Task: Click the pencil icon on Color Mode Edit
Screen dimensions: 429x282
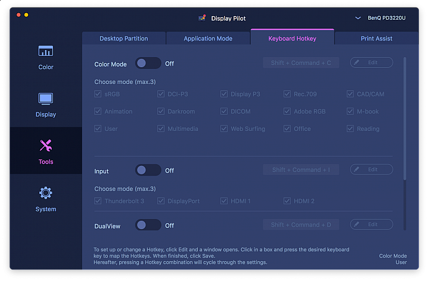Action: [x=356, y=62]
